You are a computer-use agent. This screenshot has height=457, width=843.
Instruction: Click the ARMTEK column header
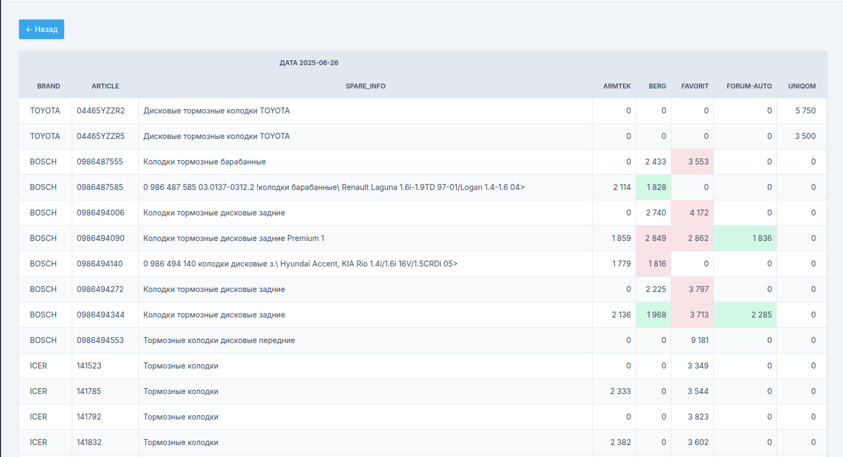click(x=616, y=86)
